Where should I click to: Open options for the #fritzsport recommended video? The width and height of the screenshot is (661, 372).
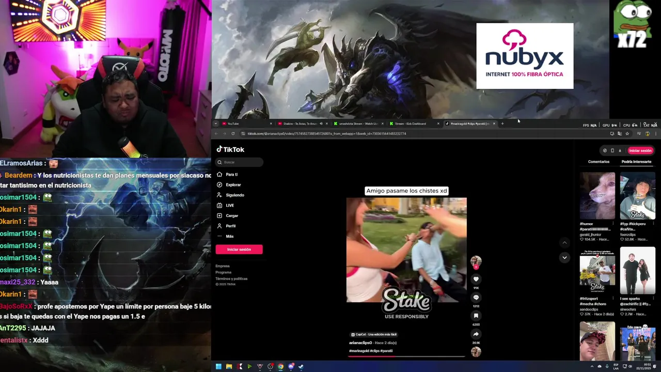pos(613,299)
